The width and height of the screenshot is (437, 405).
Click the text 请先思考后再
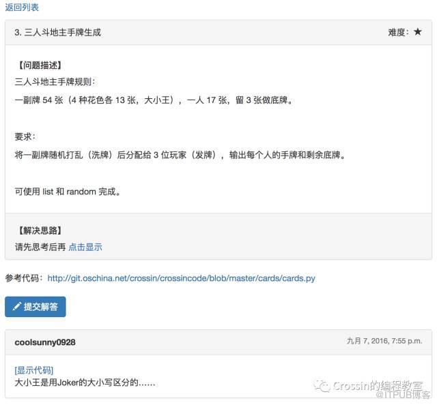(x=40, y=247)
